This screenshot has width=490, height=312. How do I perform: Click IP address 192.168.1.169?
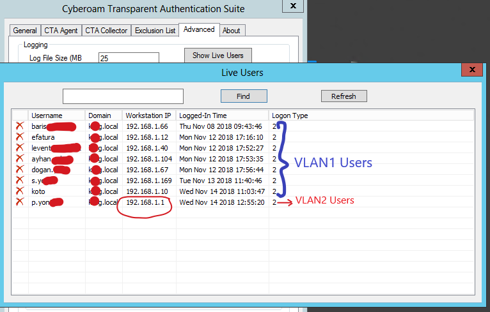tap(149, 181)
